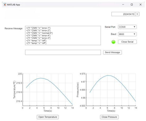Image resolution: width=146 pixels, height=121 pixels.
Task: Close the MATLAB App window
Action: [x=140, y=5]
